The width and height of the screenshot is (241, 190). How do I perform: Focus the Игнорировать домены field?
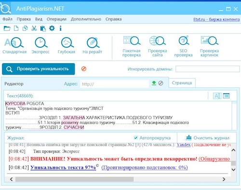[207, 69]
